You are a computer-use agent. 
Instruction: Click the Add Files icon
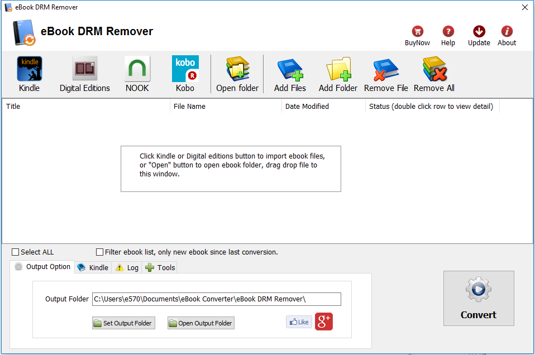point(290,73)
